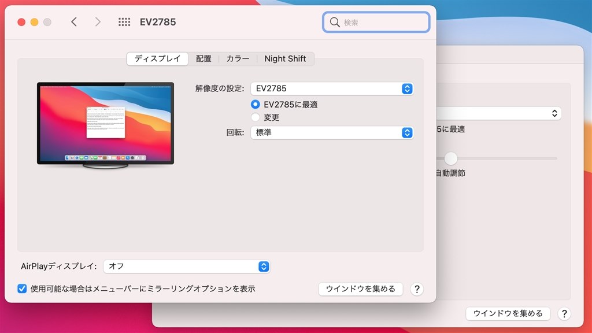Click ウインドウを集める in the back window
This screenshot has height=333, width=592.
[508, 313]
